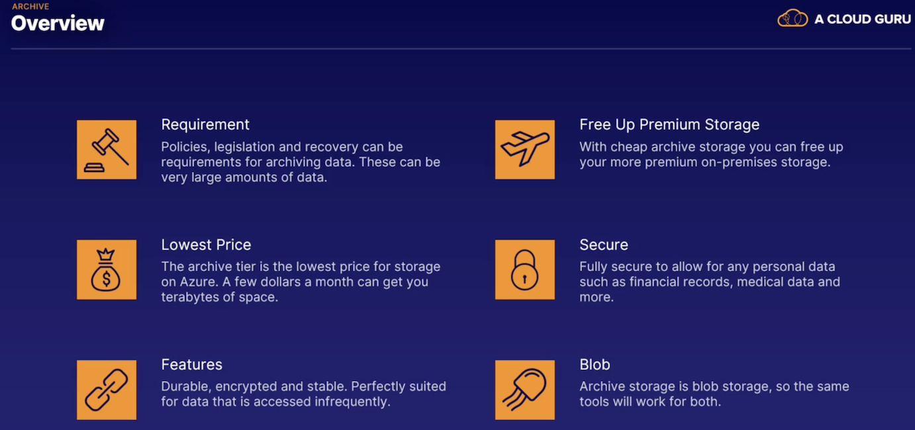Viewport: 915px width, 430px height.
Task: Select the money bag Lowest Price icon
Action: [107, 269]
